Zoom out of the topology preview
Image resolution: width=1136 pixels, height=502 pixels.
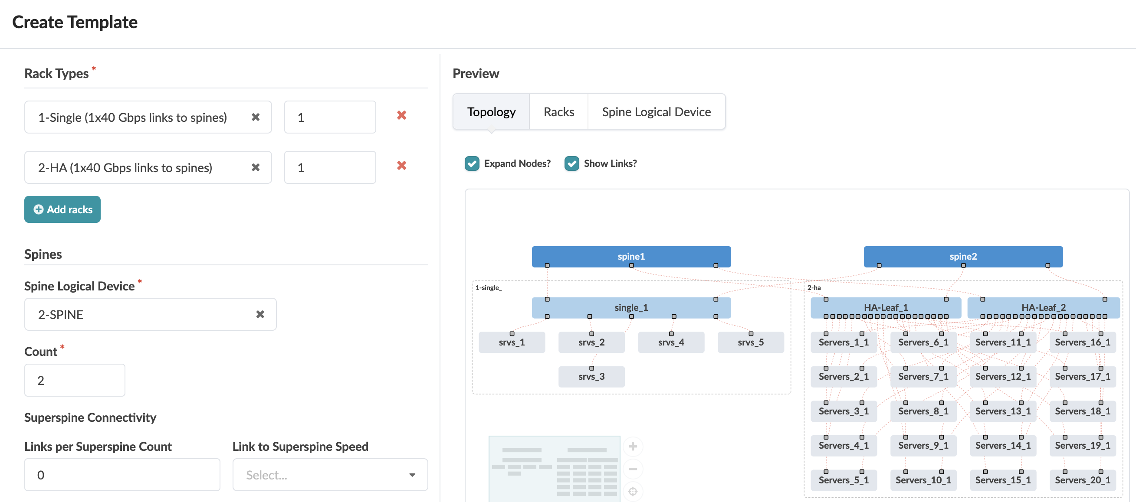633,469
